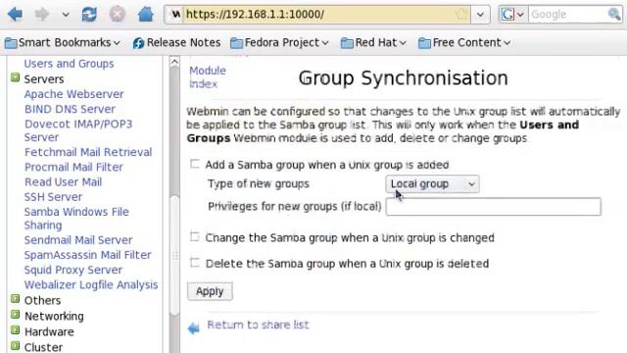
Task: Open the Type of new groups dropdown
Action: coord(432,184)
